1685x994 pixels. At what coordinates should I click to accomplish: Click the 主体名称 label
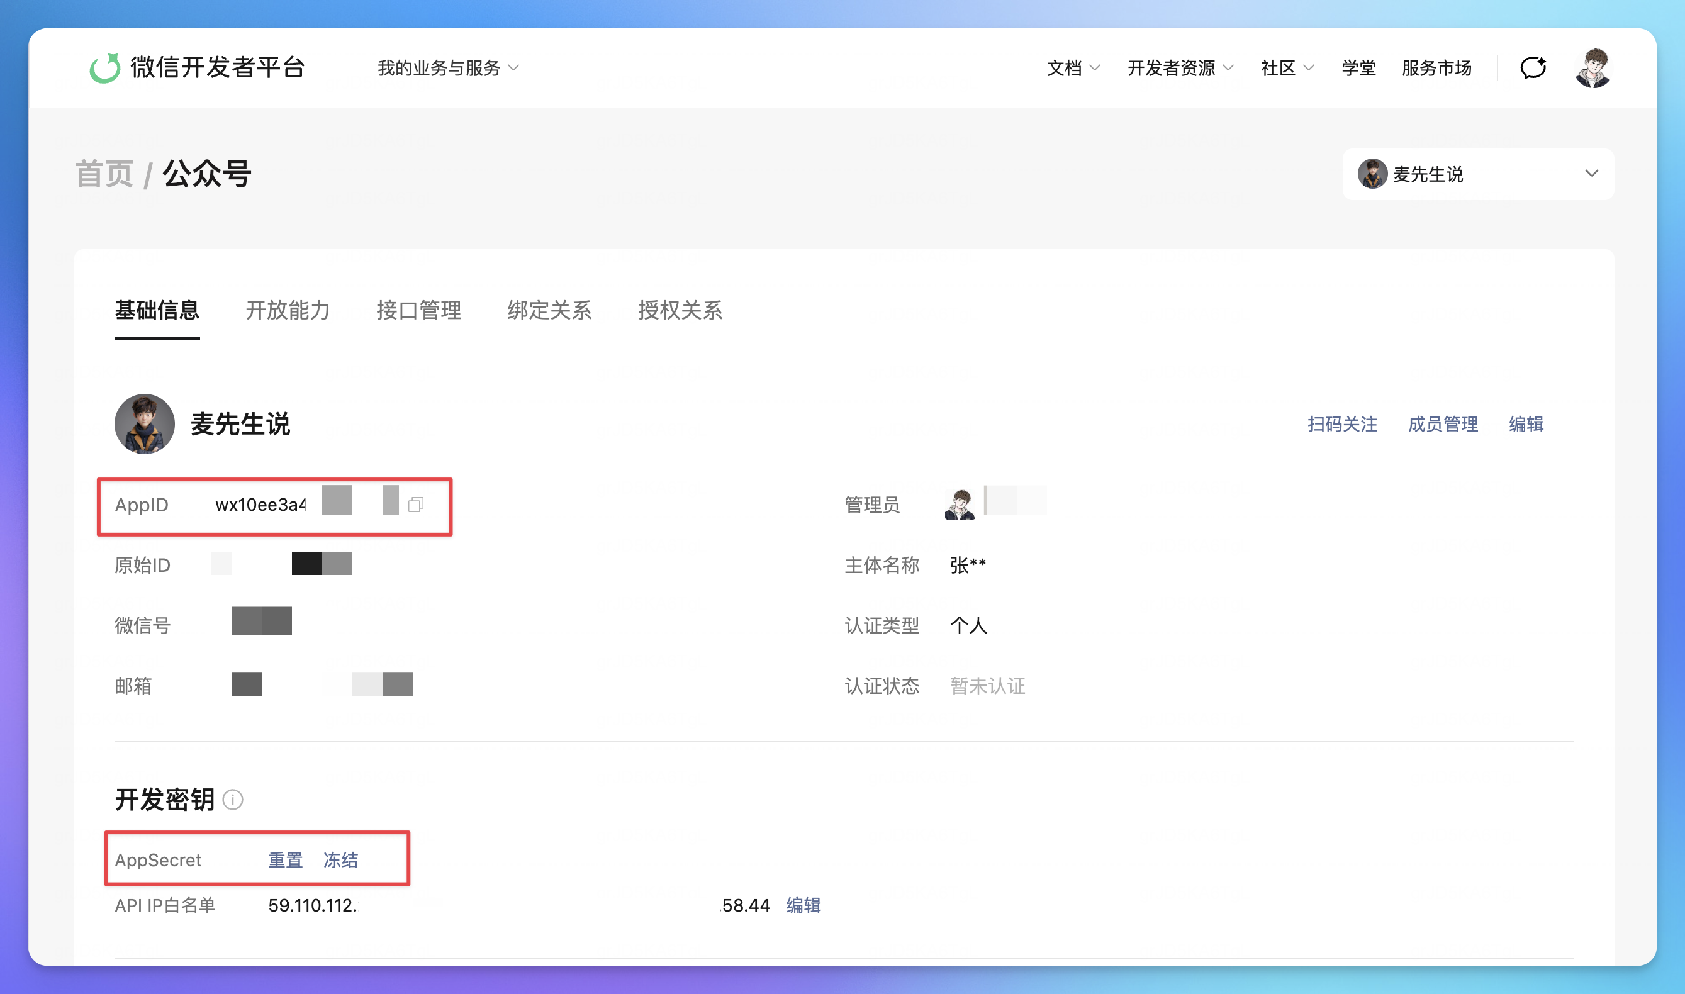pyautogui.click(x=882, y=566)
